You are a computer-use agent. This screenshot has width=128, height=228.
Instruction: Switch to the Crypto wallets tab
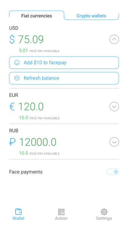(91, 16)
